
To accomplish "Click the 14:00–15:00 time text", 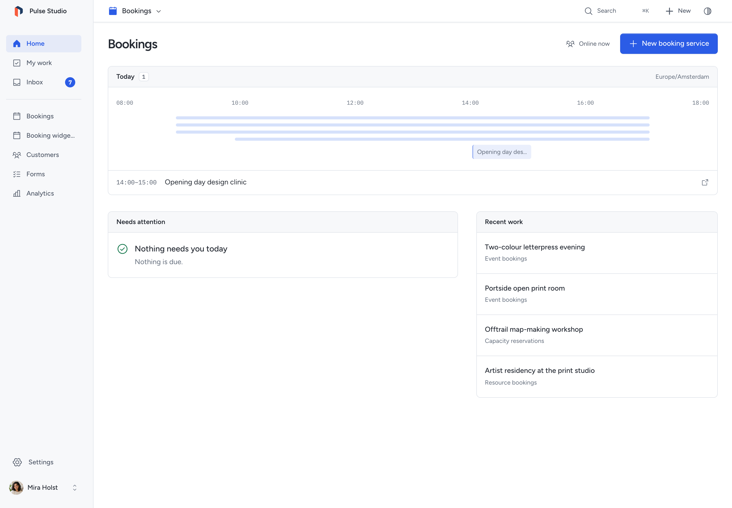I will click(136, 183).
